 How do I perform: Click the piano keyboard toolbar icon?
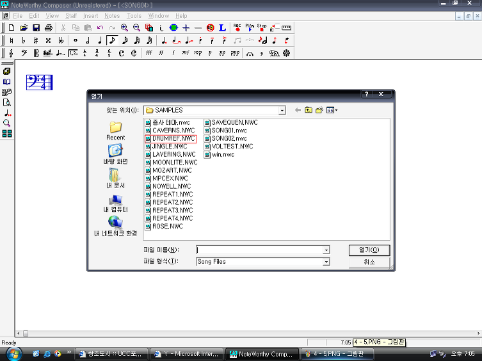point(286,28)
